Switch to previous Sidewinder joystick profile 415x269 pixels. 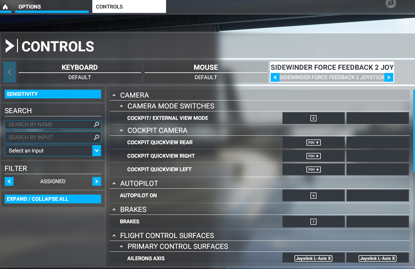click(275, 77)
